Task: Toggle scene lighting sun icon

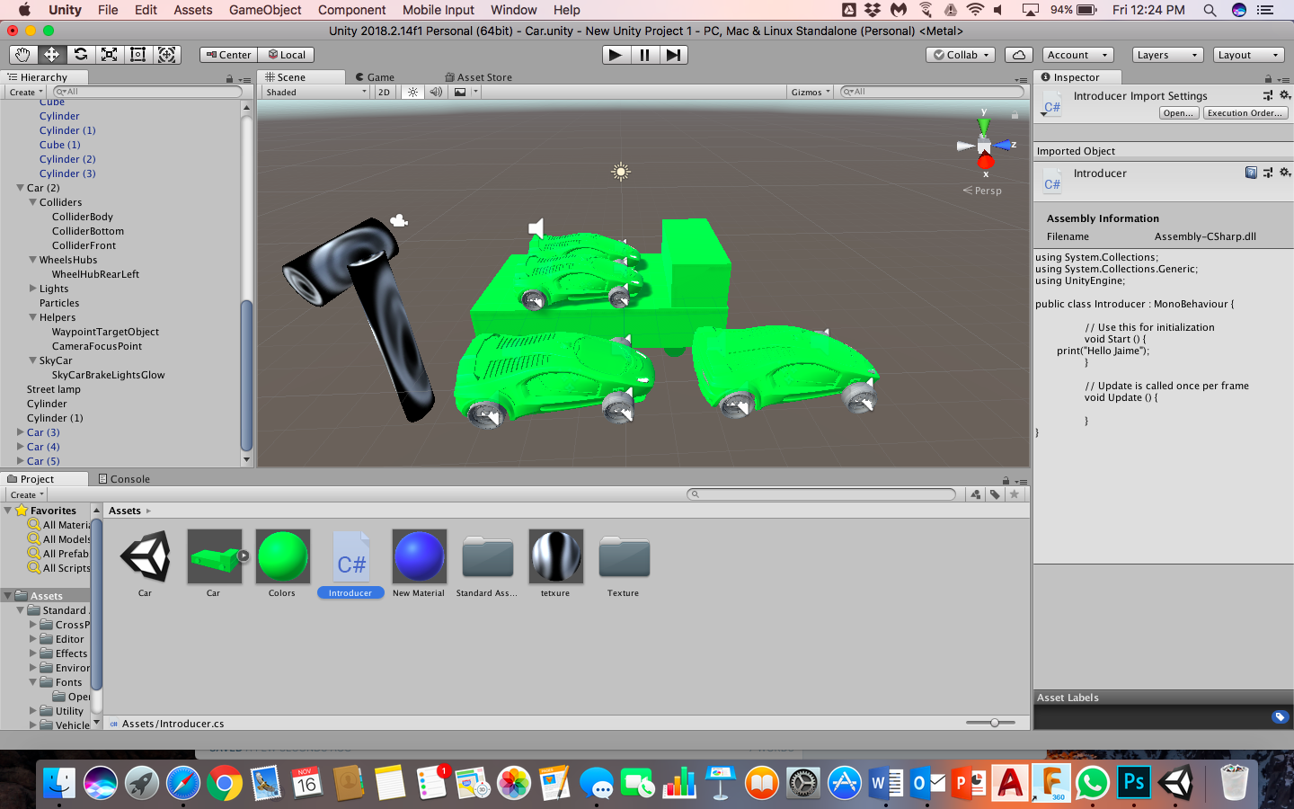Action: [x=412, y=92]
